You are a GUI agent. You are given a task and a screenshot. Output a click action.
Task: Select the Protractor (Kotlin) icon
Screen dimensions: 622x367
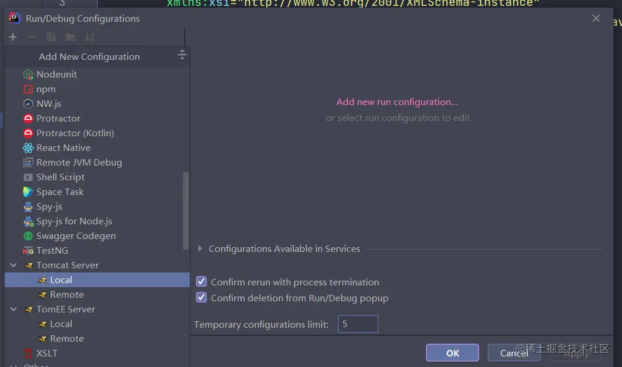(x=28, y=133)
